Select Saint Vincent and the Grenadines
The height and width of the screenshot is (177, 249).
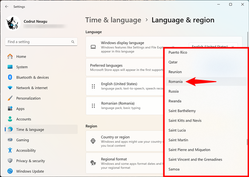click(x=206, y=159)
